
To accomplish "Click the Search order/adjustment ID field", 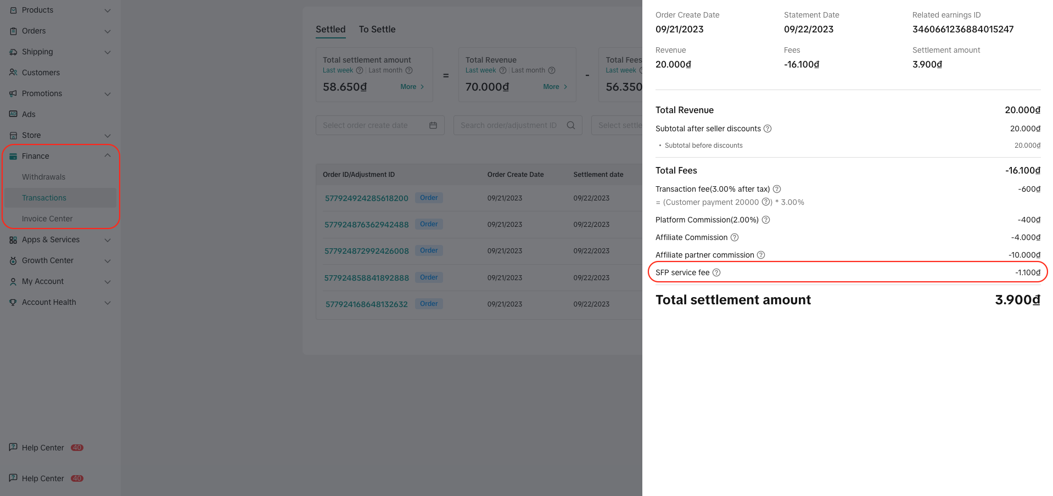I will [x=508, y=125].
